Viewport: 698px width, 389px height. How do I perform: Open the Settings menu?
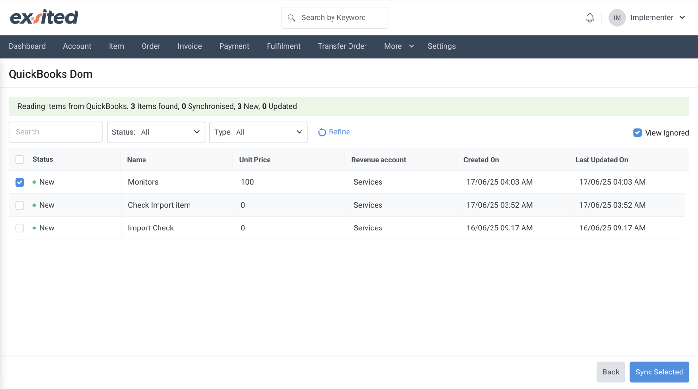pyautogui.click(x=442, y=46)
